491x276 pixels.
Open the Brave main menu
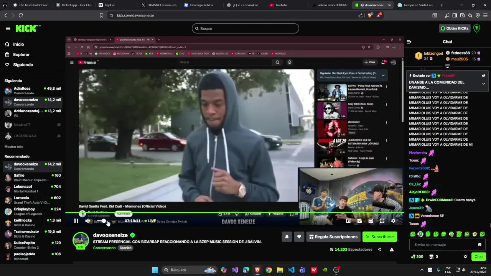click(485, 15)
